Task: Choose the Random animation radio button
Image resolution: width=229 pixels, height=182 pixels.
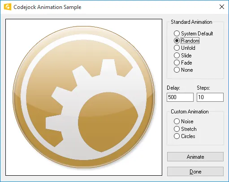Action: coord(186,41)
